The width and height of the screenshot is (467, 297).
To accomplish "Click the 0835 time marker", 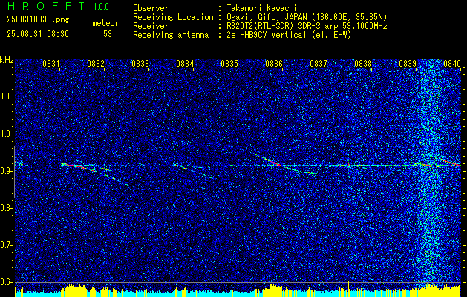I will tap(229, 63).
